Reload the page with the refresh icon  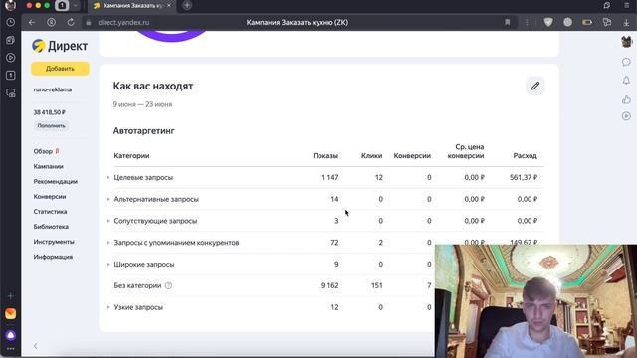tap(71, 22)
